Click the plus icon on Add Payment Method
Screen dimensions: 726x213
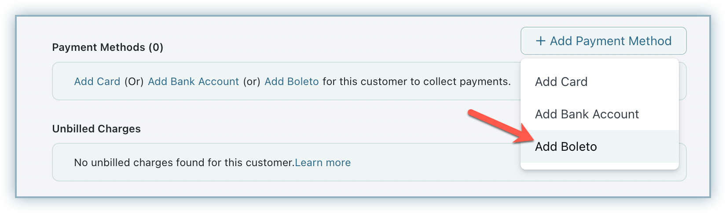pyautogui.click(x=540, y=41)
